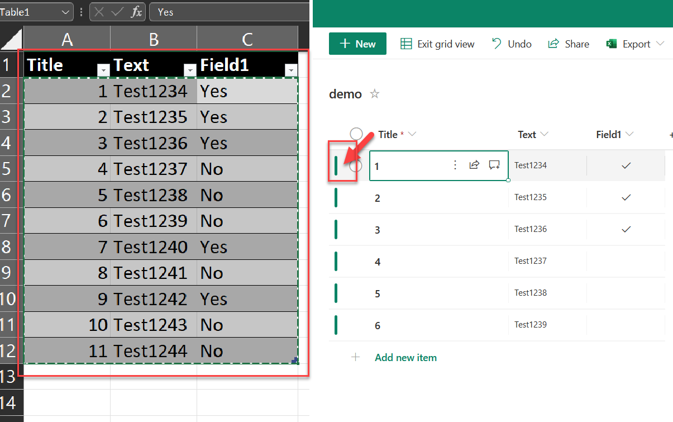This screenshot has width=673, height=422.
Task: Click SharePoint Title cell 4
Action: (x=438, y=261)
